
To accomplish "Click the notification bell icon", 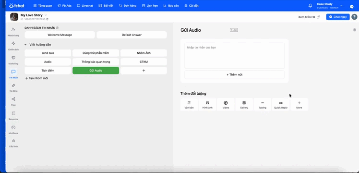I will pos(310,6).
